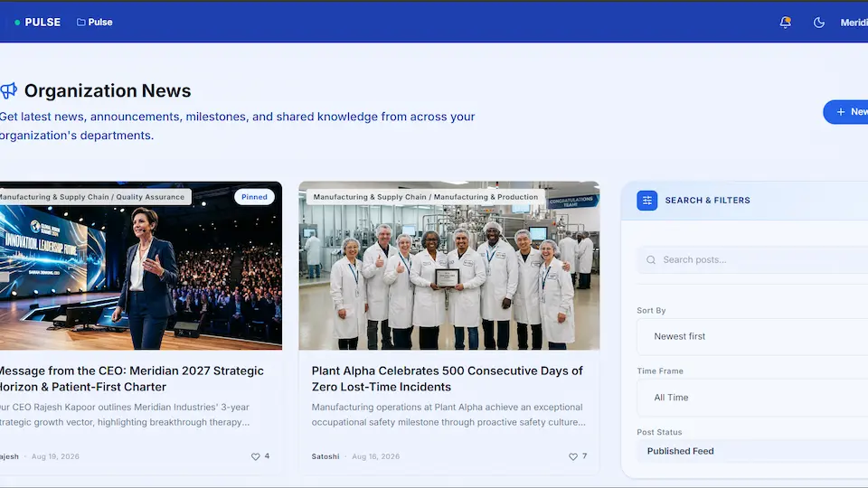Like the Message from the CEO post
The image size is (868, 488).
[x=255, y=456]
